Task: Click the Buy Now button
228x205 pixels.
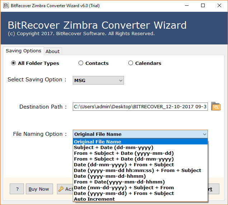Action: (x=39, y=189)
